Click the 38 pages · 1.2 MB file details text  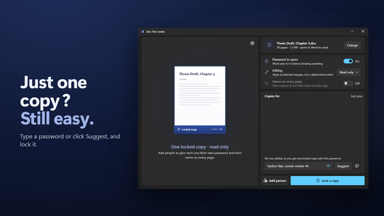pos(302,47)
